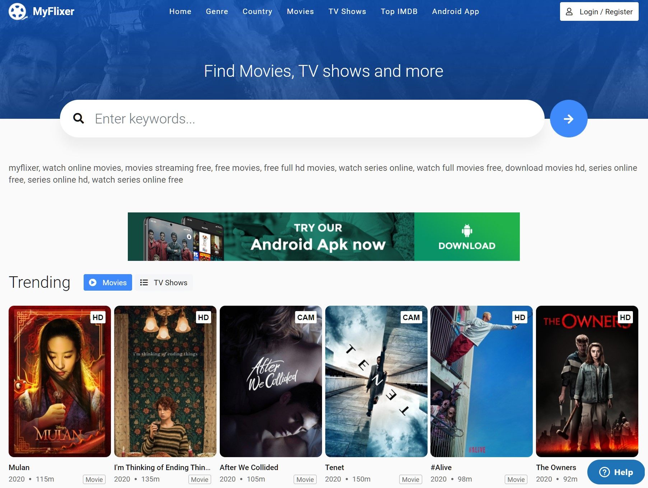Click the MyFlixer film reel logo
The width and height of the screenshot is (648, 488).
[x=18, y=11]
